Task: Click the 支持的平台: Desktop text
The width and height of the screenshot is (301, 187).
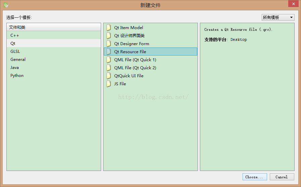Action: (x=225, y=39)
